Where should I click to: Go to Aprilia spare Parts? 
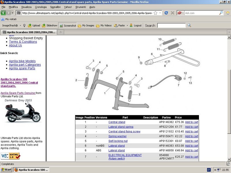[22, 68]
